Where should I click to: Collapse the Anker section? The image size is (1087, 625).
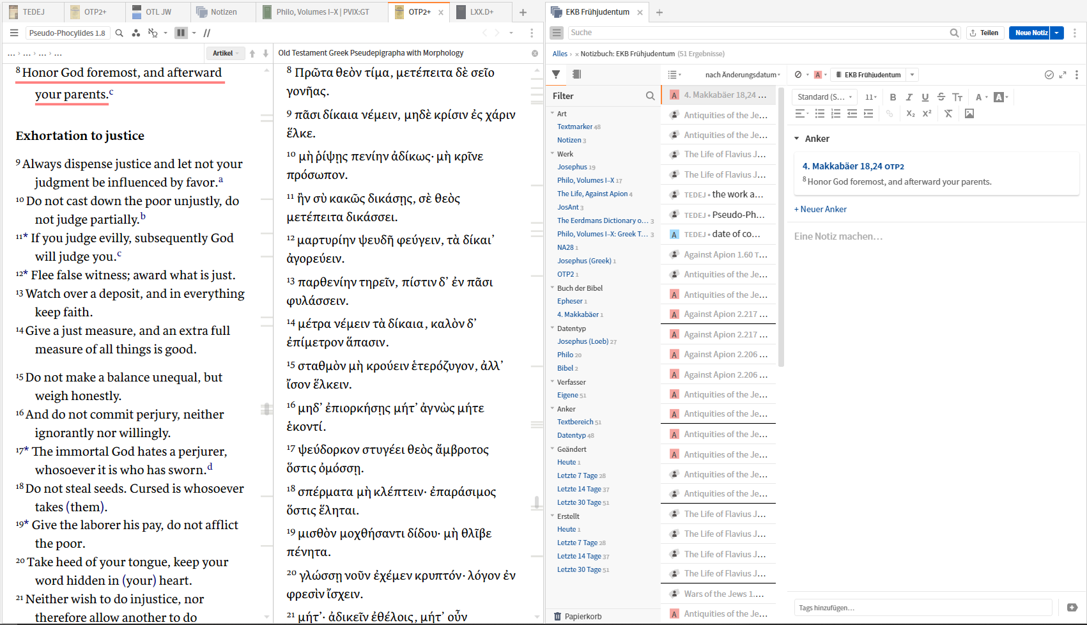(x=797, y=139)
